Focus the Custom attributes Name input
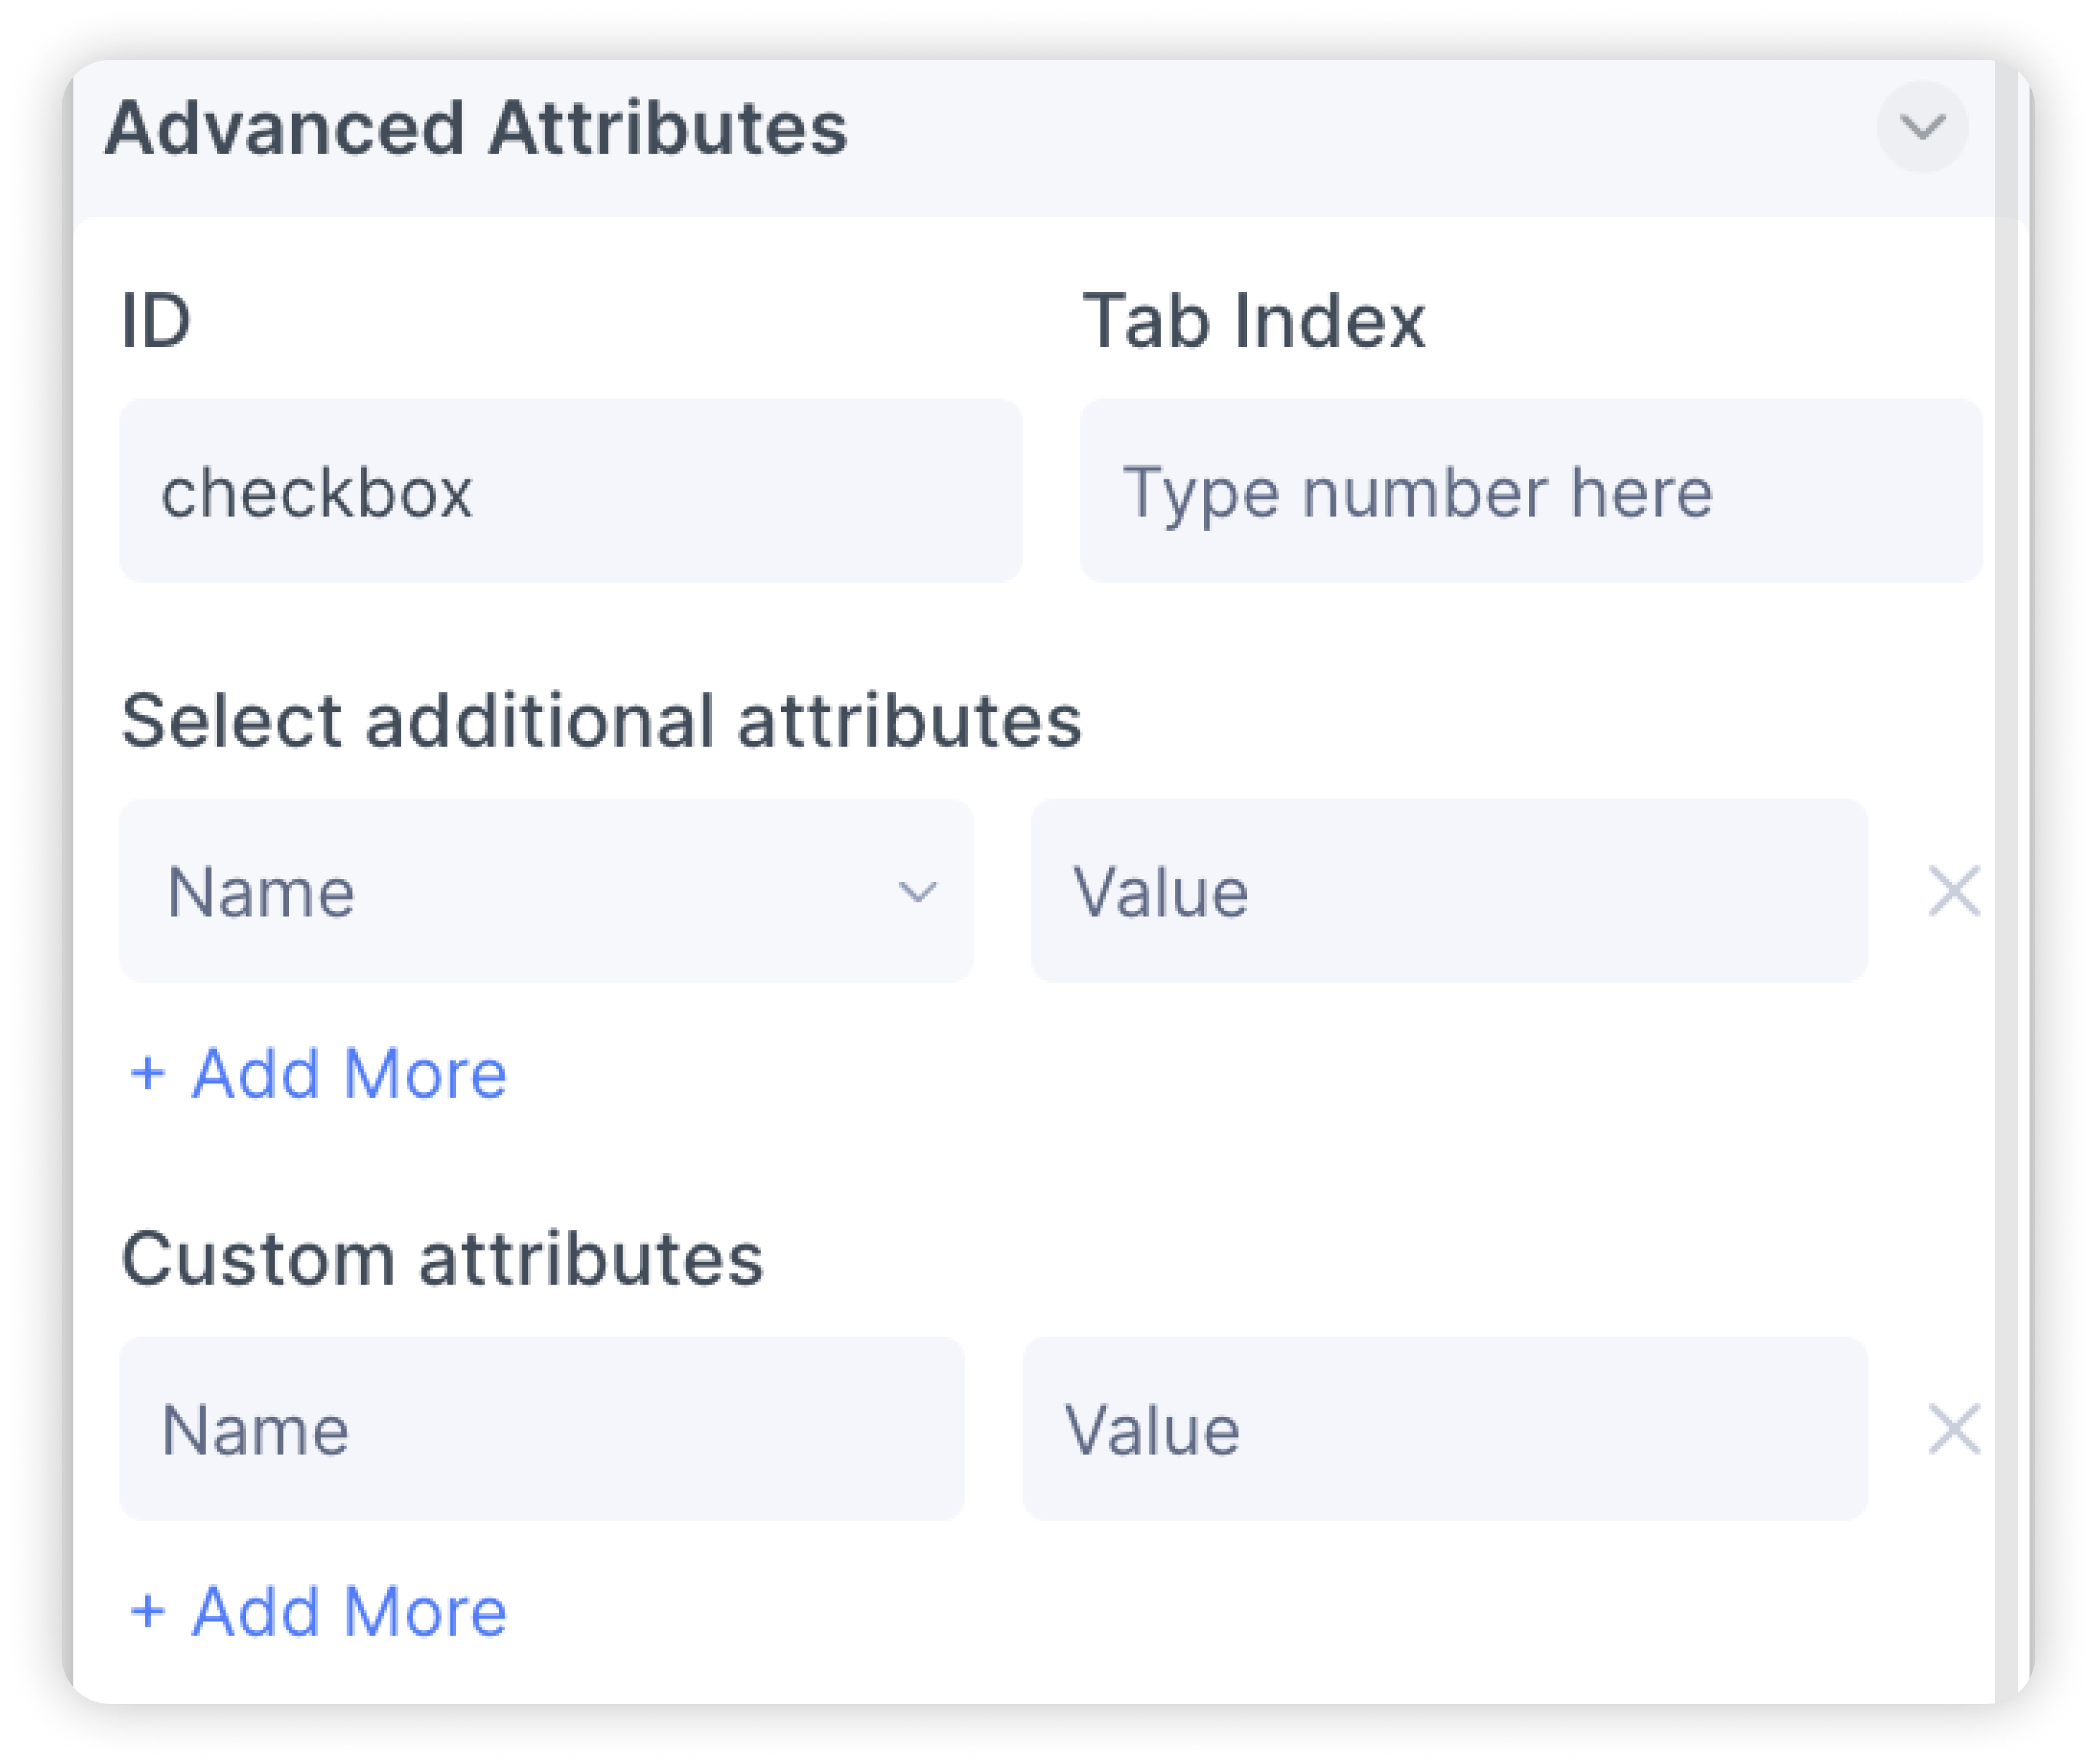 pyautogui.click(x=540, y=1429)
